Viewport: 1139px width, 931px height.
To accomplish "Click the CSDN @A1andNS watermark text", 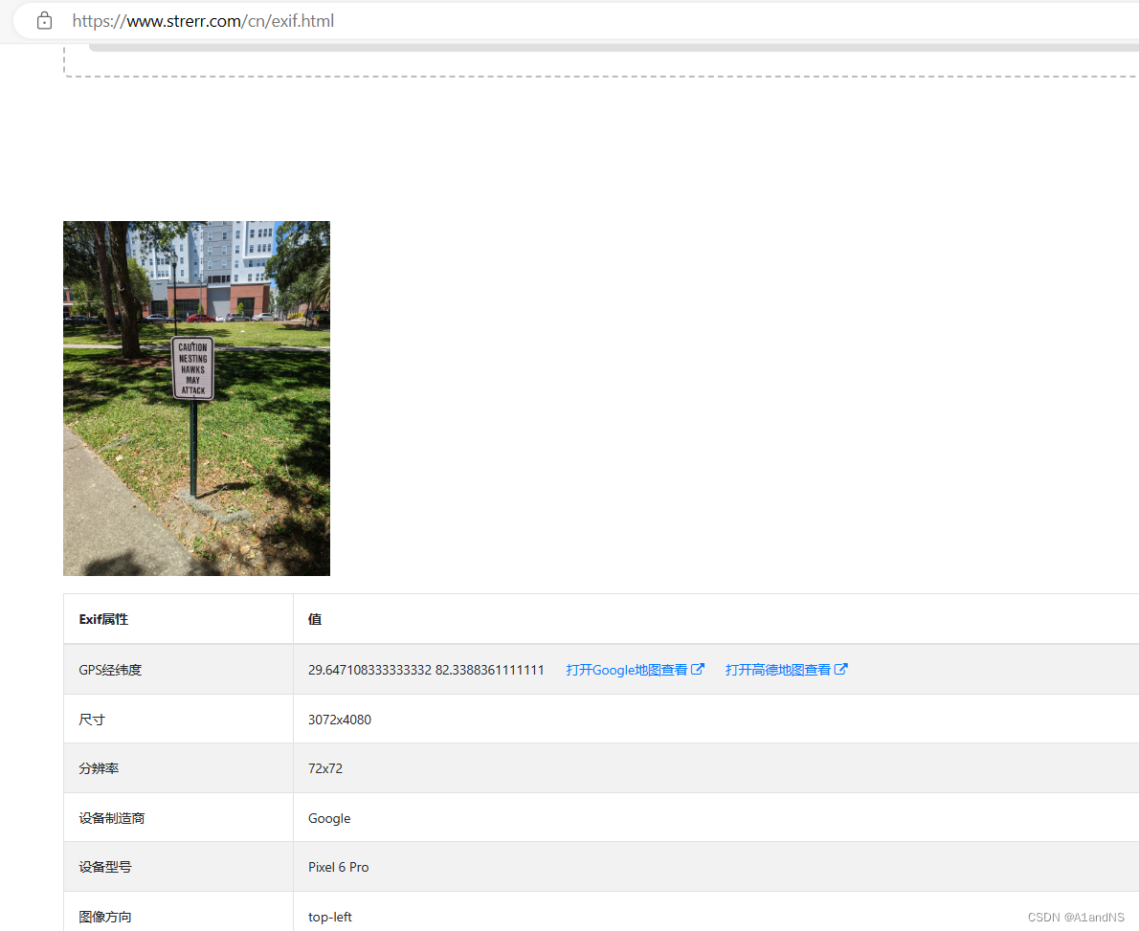I will (x=1079, y=917).
